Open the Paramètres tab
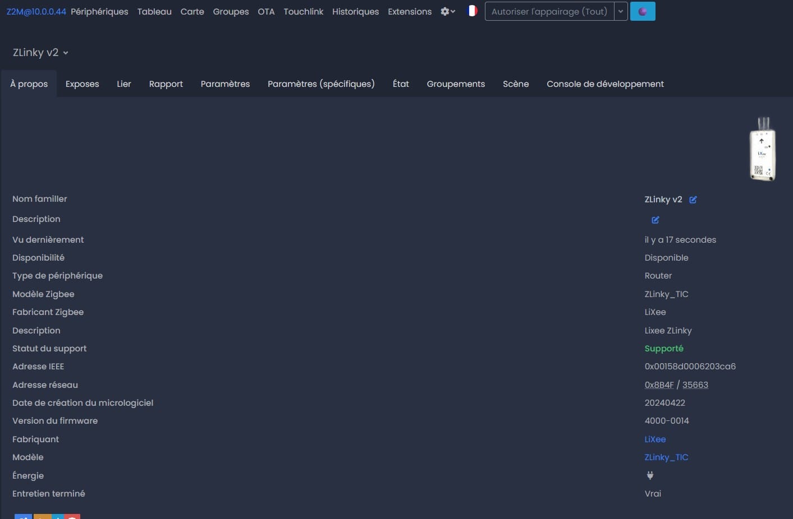 click(x=225, y=84)
